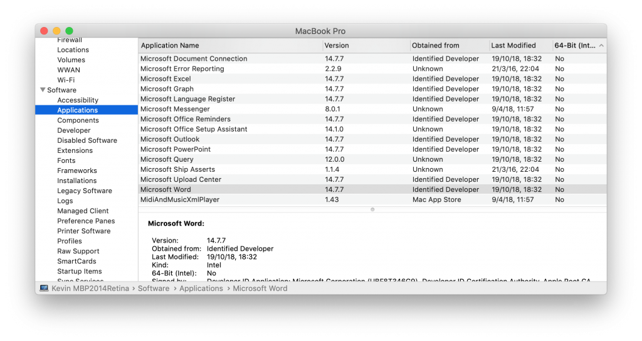
Task: Select the Microsoft Query row
Action: coord(372,159)
